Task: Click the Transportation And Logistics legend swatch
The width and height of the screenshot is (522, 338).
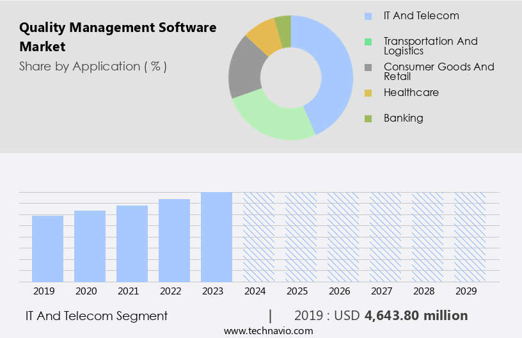Action: click(368, 42)
